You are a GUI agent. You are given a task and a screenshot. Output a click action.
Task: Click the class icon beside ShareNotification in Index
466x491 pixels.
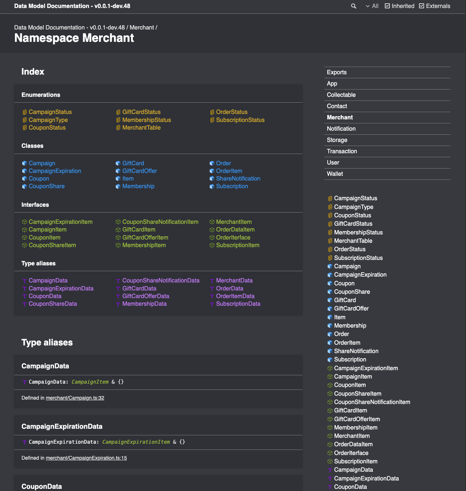pyautogui.click(x=212, y=179)
